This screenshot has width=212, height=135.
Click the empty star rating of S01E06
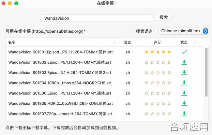(x=158, y=93)
